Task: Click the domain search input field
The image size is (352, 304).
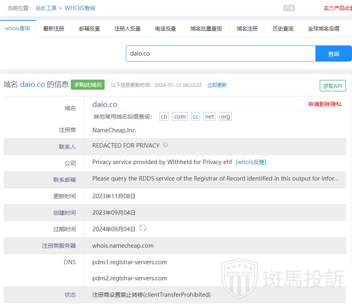Action: (x=220, y=53)
